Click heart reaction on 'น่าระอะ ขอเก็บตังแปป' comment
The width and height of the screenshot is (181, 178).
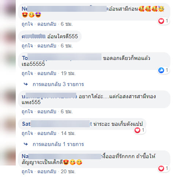click(137, 130)
